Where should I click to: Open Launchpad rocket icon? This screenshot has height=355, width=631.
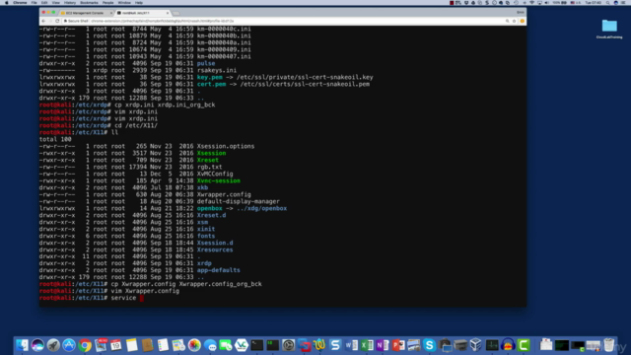coord(53,345)
